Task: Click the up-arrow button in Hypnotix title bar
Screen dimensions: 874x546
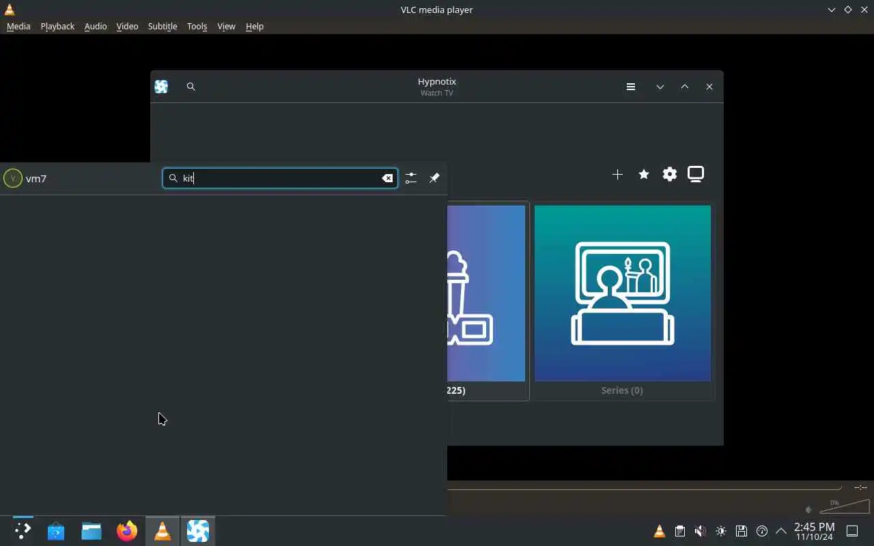Action: [x=685, y=87]
